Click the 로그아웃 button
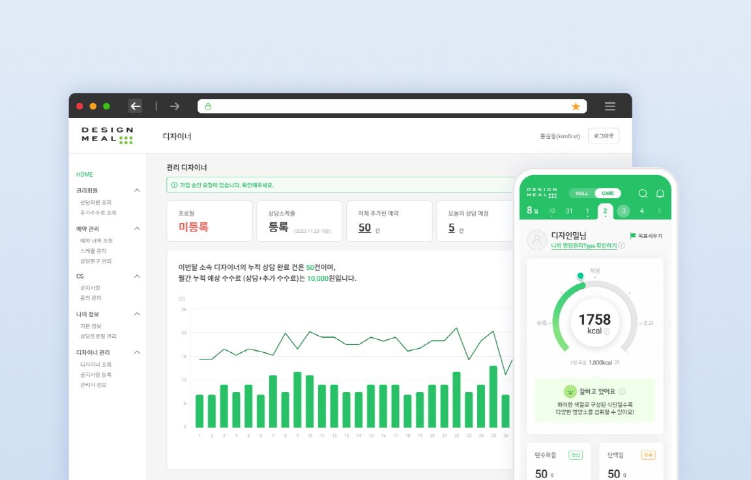The image size is (751, 480). click(x=604, y=136)
